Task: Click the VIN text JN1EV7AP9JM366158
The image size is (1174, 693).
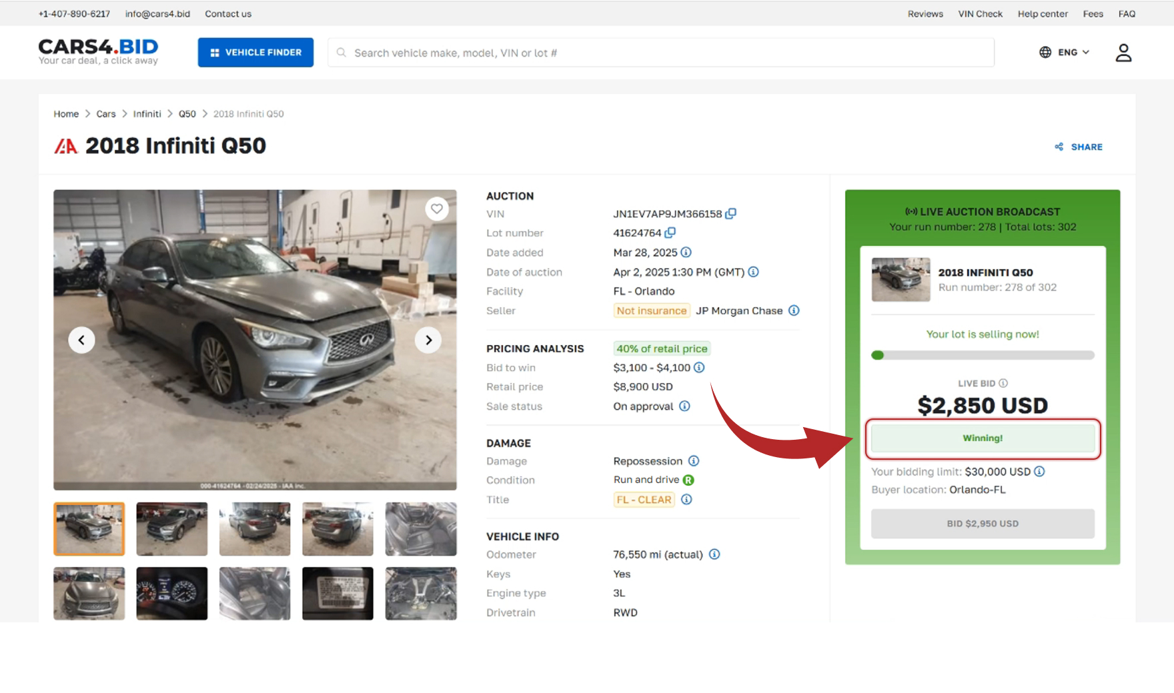Action: tap(668, 214)
